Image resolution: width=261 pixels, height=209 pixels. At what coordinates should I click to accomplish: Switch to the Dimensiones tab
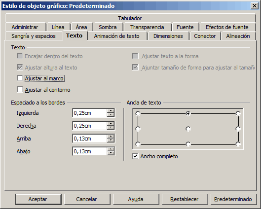click(168, 36)
